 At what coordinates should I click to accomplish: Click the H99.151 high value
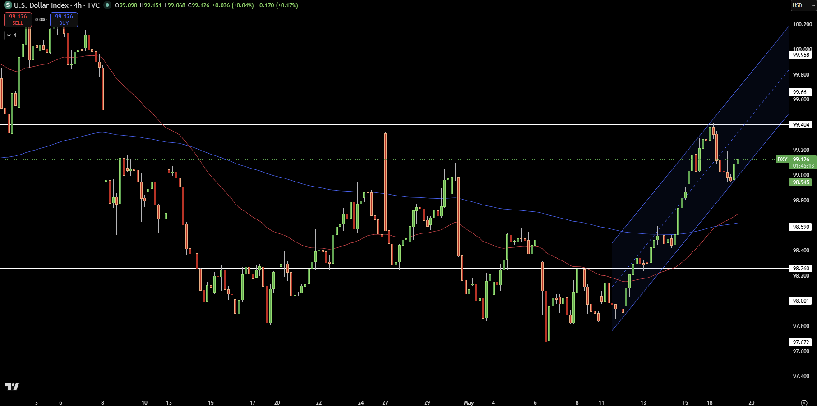tap(150, 5)
